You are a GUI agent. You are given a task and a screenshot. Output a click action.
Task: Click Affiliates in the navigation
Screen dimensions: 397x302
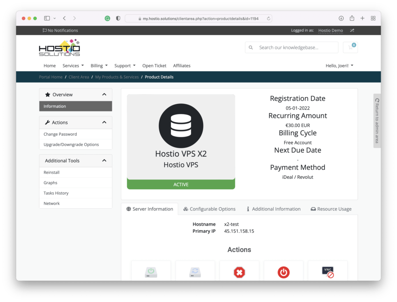181,66
